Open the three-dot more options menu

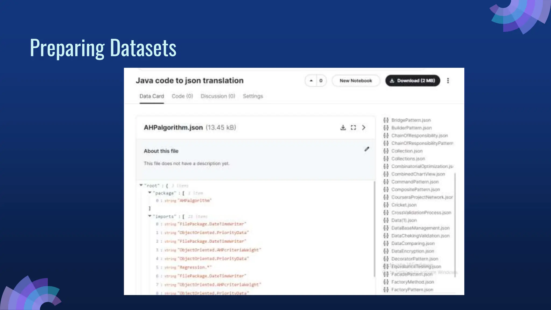coord(448,81)
